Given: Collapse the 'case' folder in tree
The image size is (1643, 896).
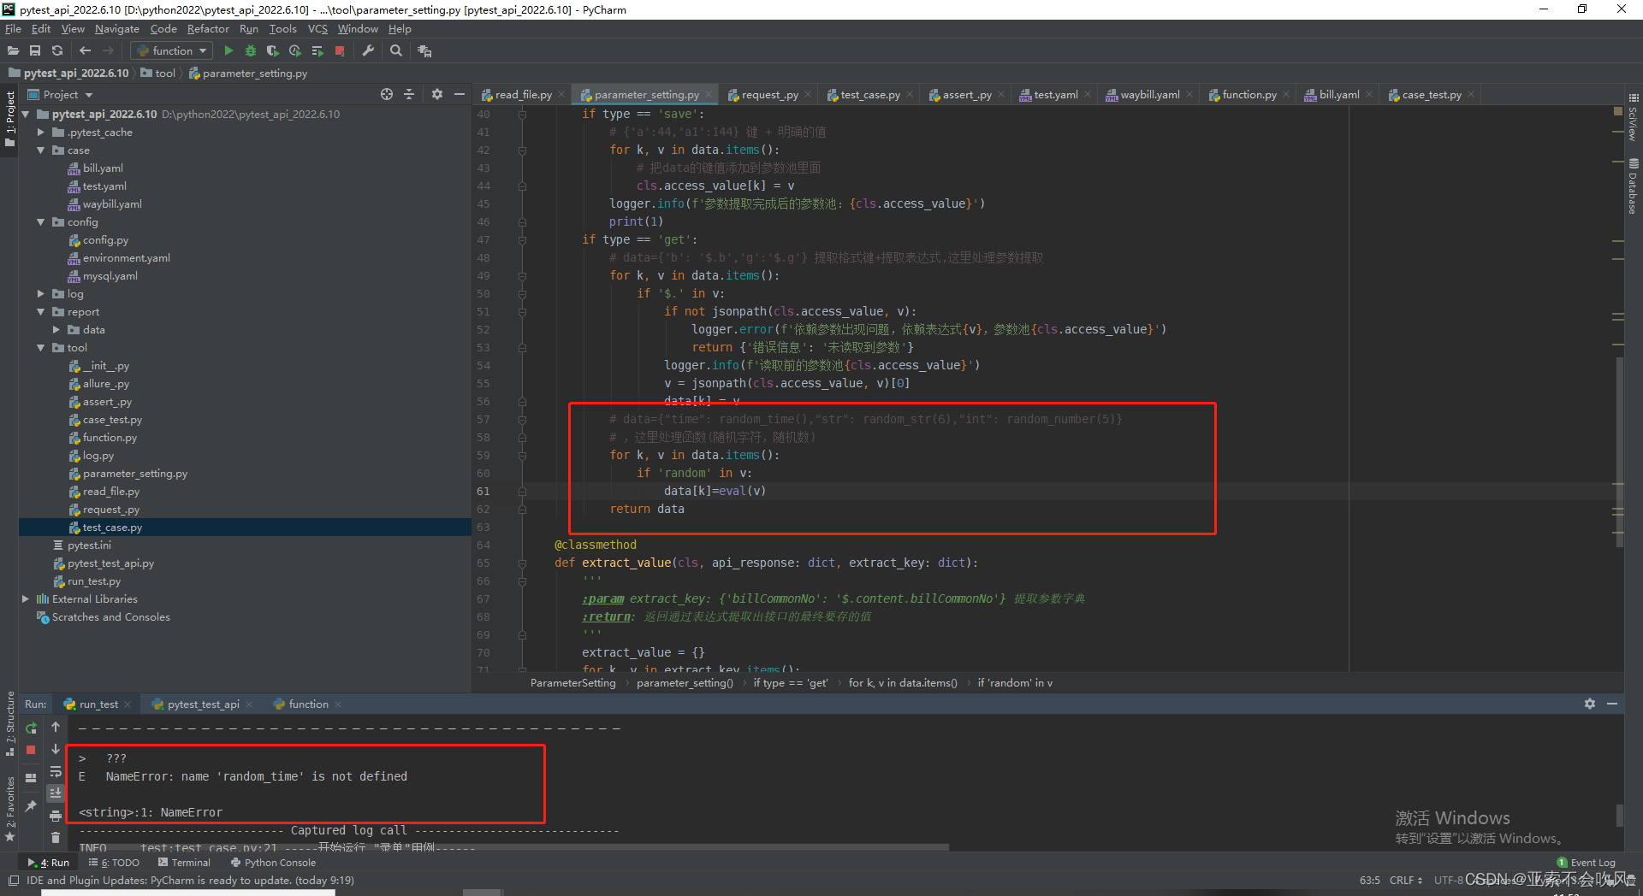Looking at the screenshot, I should [x=40, y=150].
